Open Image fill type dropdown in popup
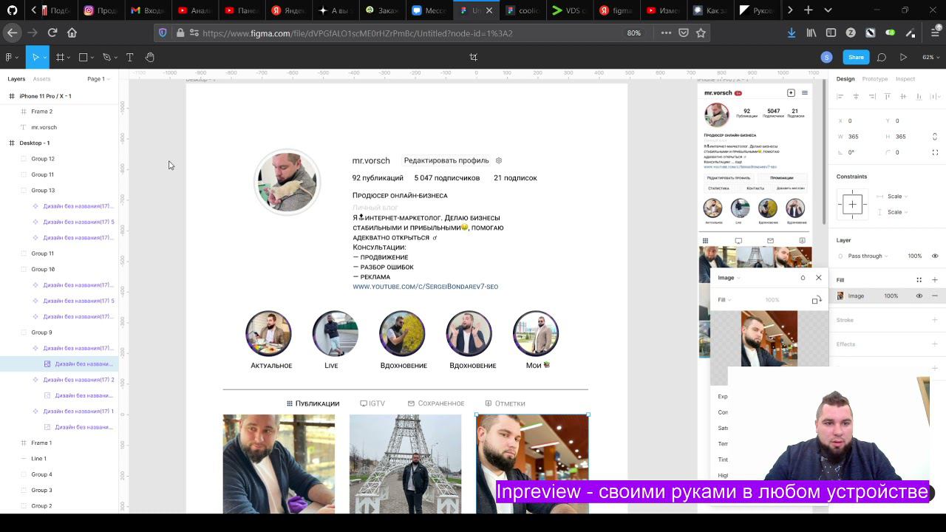946x532 pixels. (729, 278)
